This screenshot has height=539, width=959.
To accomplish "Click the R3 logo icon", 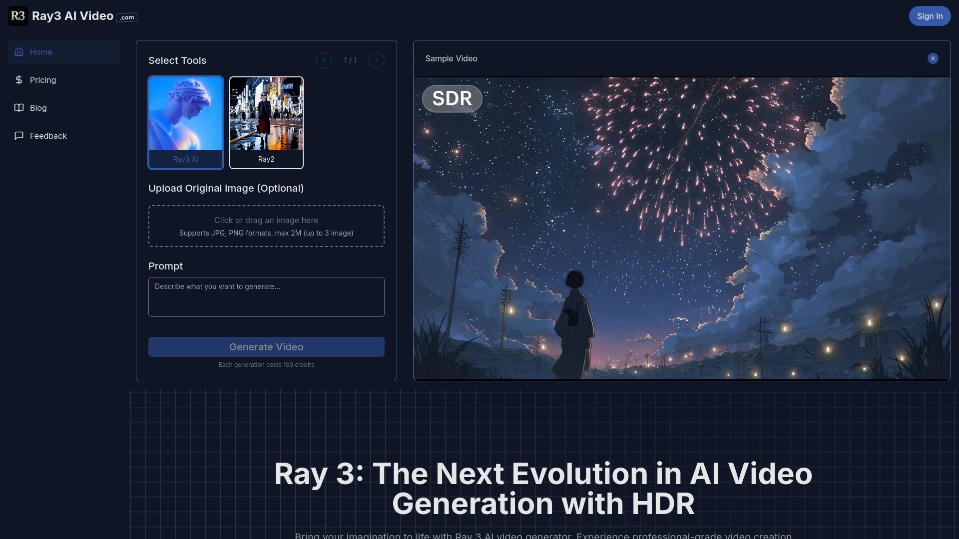I will click(18, 15).
